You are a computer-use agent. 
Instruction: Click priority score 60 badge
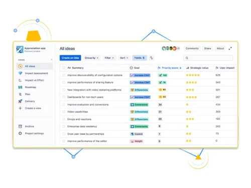(x=162, y=90)
